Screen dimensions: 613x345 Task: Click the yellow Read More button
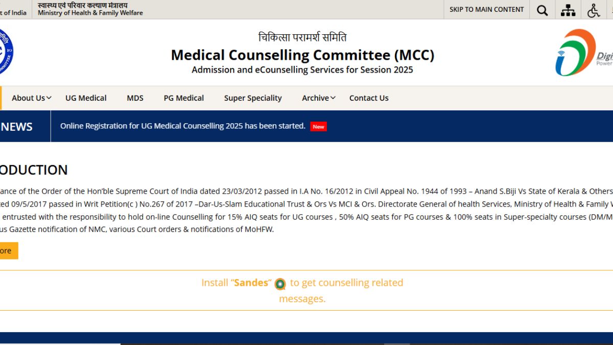[x=7, y=250]
